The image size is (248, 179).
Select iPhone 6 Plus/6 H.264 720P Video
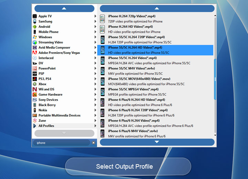click(155, 113)
